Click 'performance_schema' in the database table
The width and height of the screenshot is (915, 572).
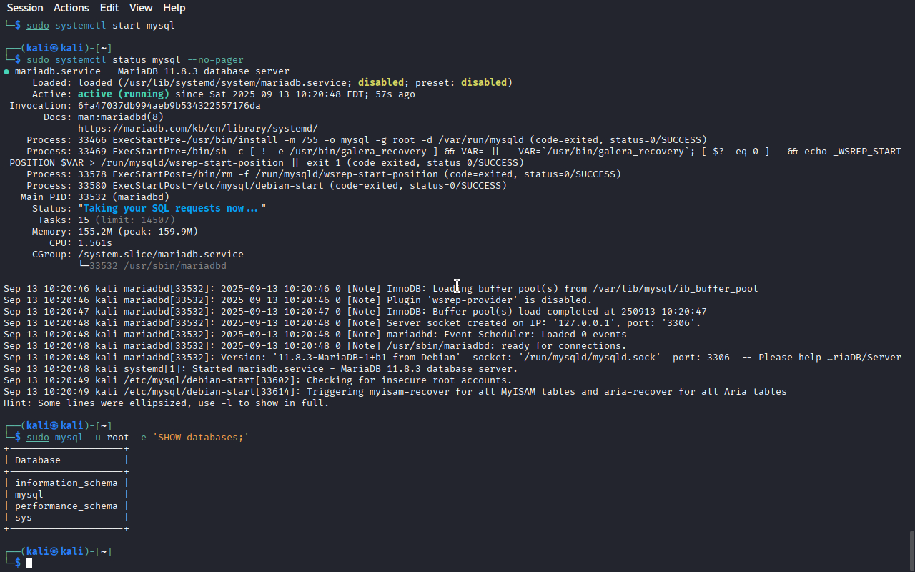coord(66,506)
